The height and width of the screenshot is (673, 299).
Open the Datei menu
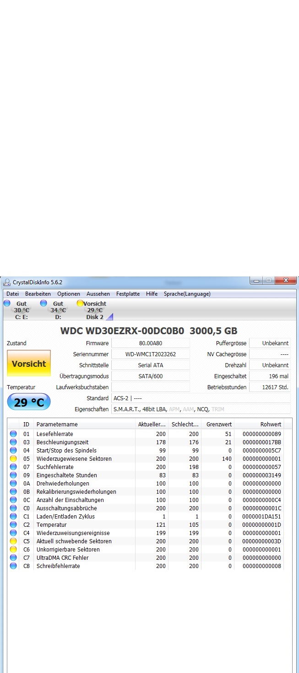click(x=12, y=294)
